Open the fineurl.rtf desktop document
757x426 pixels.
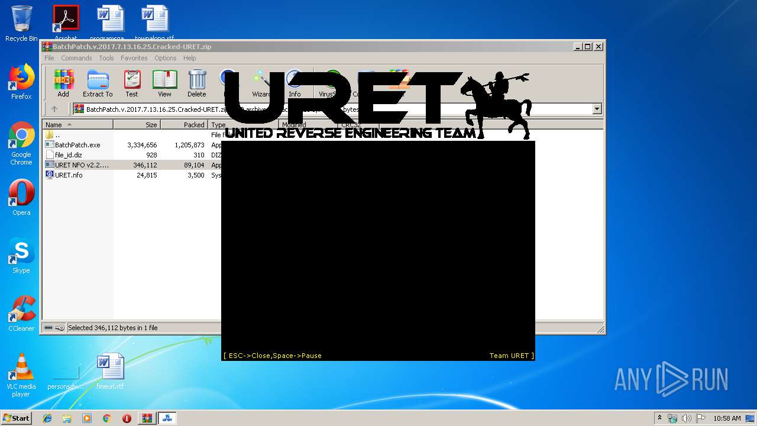(x=110, y=371)
